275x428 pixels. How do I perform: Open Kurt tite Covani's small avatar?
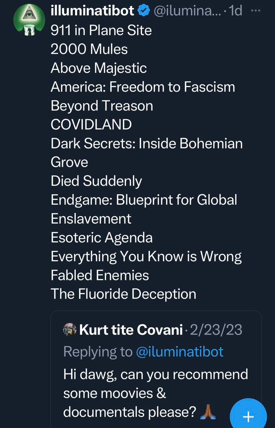pos(70,330)
